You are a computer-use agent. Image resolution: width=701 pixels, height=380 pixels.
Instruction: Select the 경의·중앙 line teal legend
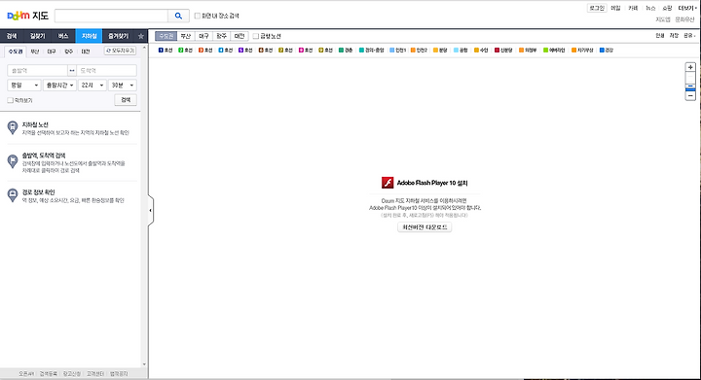[372, 51]
